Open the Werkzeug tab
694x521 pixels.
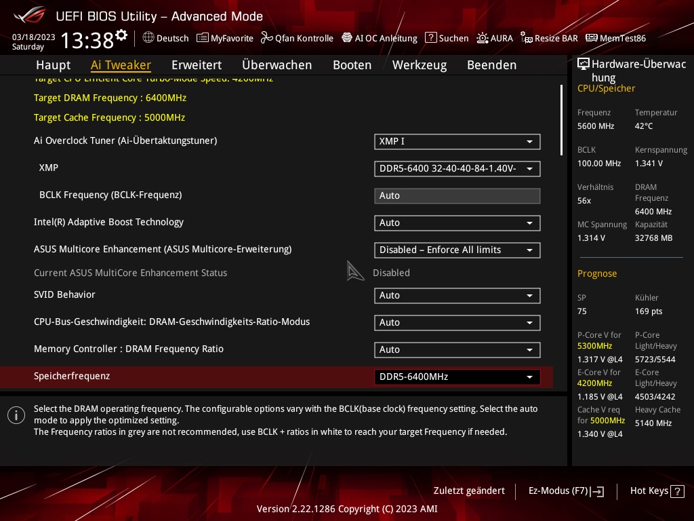(x=420, y=65)
